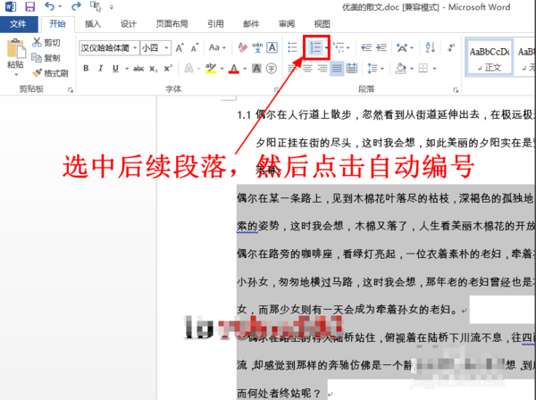Image resolution: width=536 pixels, height=400 pixels.
Task: Click the Copy (复制) button
Action: pyautogui.click(x=46, y=58)
